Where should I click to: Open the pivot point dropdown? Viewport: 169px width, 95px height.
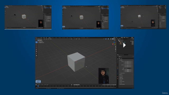pyautogui.click(x=74, y=39)
